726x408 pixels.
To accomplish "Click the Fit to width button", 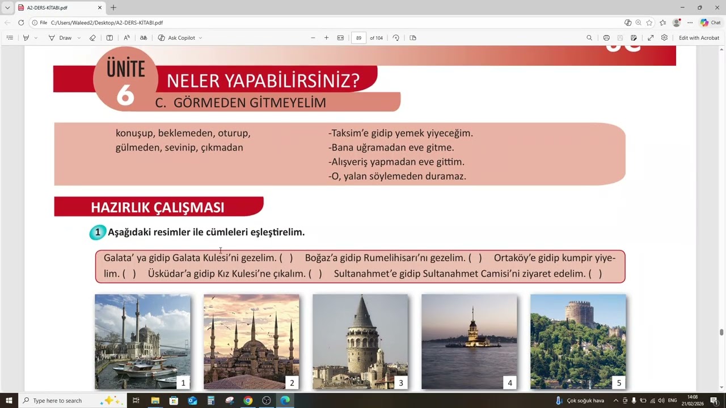I will (340, 38).
